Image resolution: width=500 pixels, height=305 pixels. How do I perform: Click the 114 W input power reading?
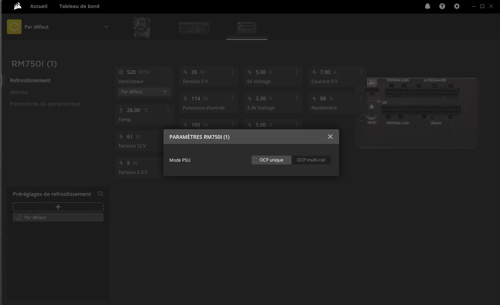click(x=199, y=98)
